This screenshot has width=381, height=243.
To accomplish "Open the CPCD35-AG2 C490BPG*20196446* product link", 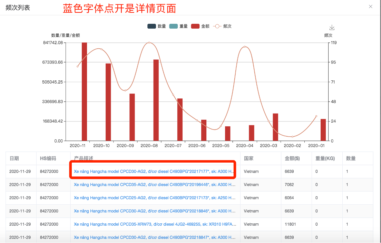I will (x=155, y=185).
